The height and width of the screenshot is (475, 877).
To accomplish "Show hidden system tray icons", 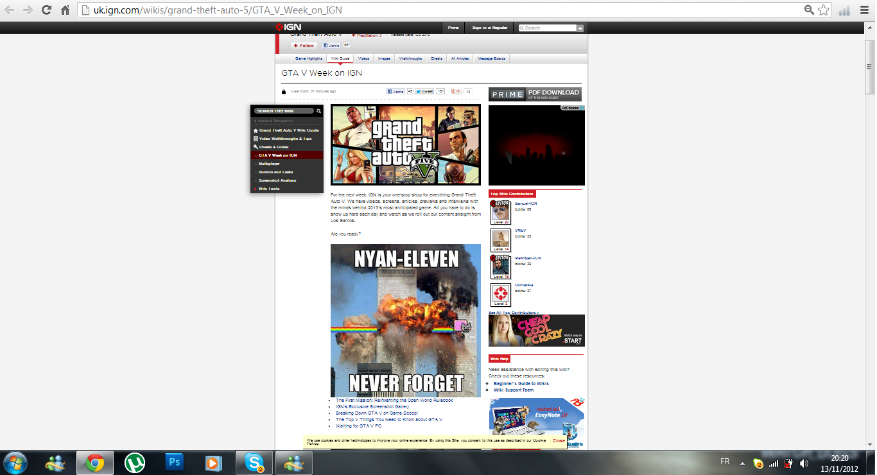I will 743,463.
